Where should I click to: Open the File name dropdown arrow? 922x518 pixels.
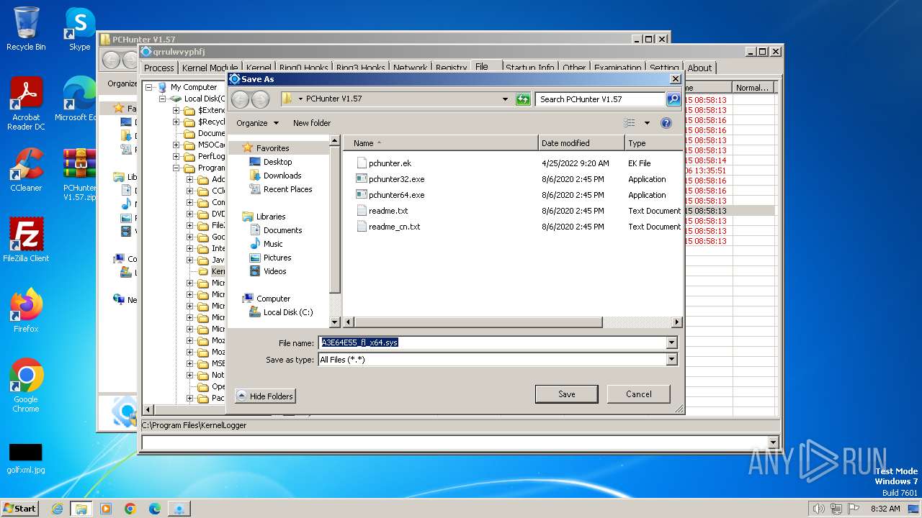[671, 343]
